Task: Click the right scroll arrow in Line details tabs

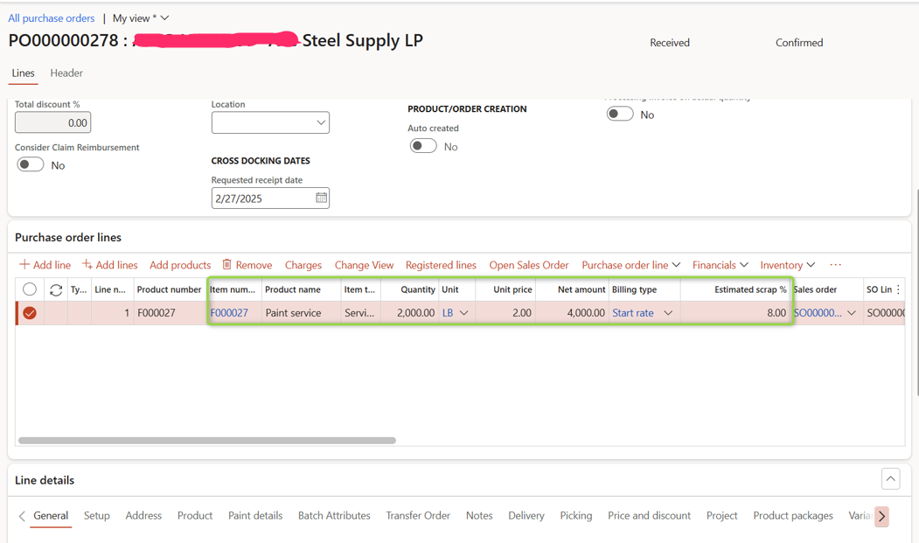Action: (x=881, y=516)
